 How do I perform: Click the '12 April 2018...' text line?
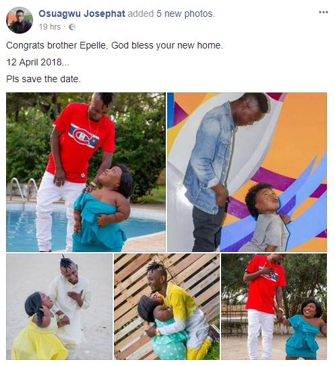(x=38, y=62)
